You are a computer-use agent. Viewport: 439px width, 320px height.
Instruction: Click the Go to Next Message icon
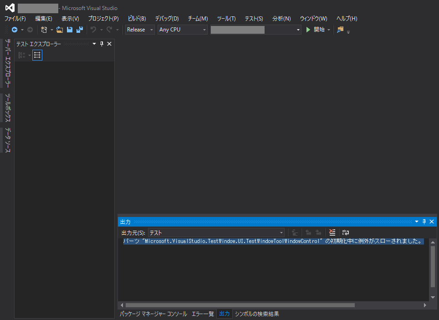318,232
